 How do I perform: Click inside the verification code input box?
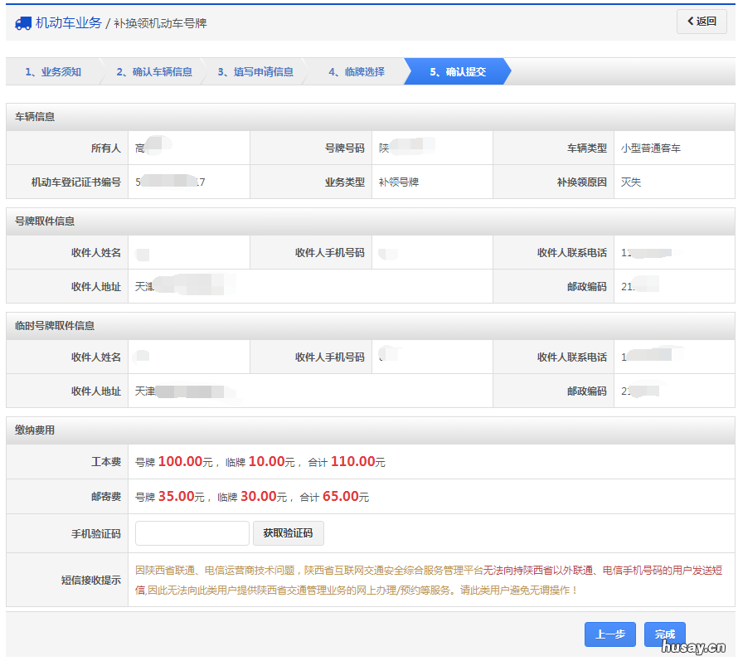pyautogui.click(x=192, y=532)
